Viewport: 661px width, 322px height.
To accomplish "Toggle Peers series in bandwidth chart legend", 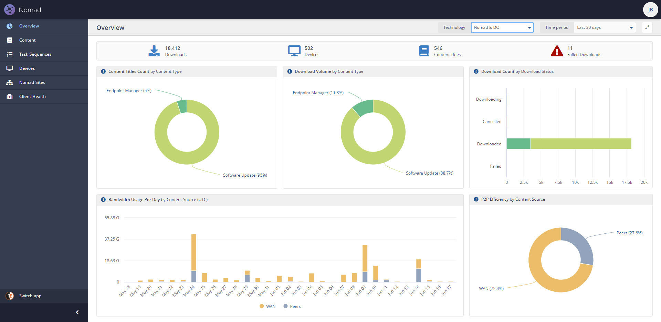I will tap(292, 306).
